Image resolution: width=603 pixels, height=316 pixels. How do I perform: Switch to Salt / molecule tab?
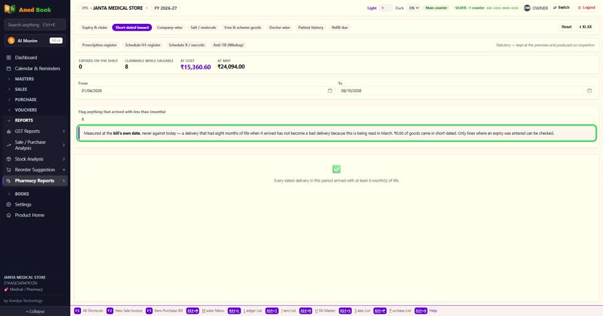point(204,28)
